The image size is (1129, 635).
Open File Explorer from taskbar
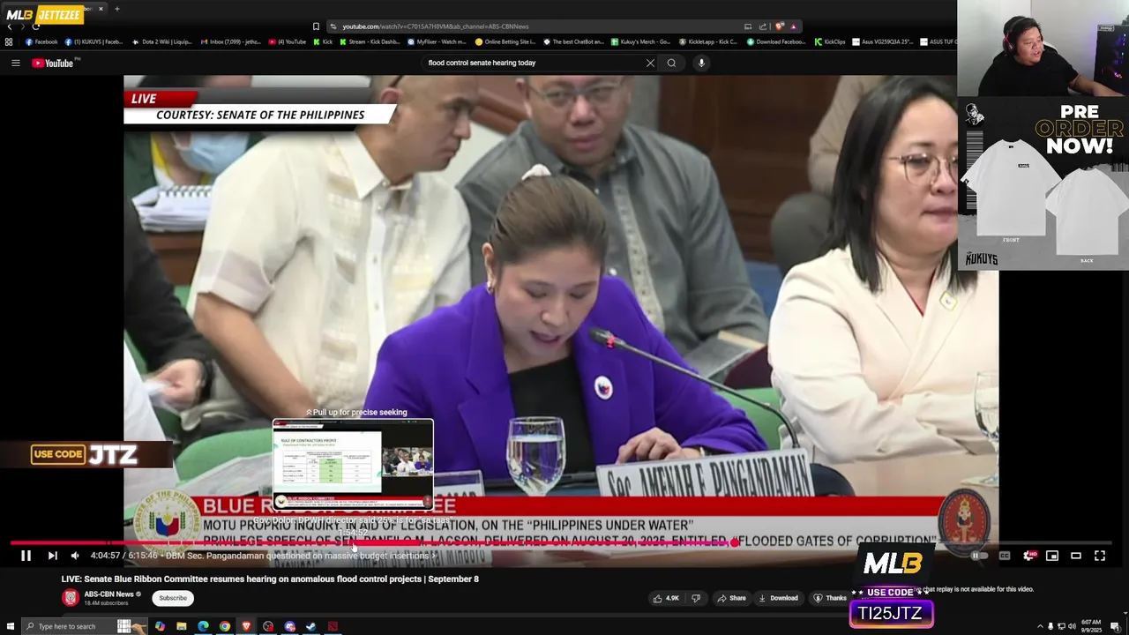click(x=181, y=626)
